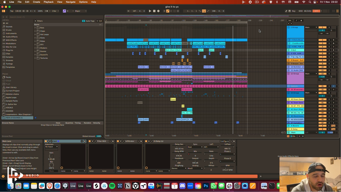Expand the Bass folder in browser
The width and height of the screenshot is (341, 192).
(35, 28)
